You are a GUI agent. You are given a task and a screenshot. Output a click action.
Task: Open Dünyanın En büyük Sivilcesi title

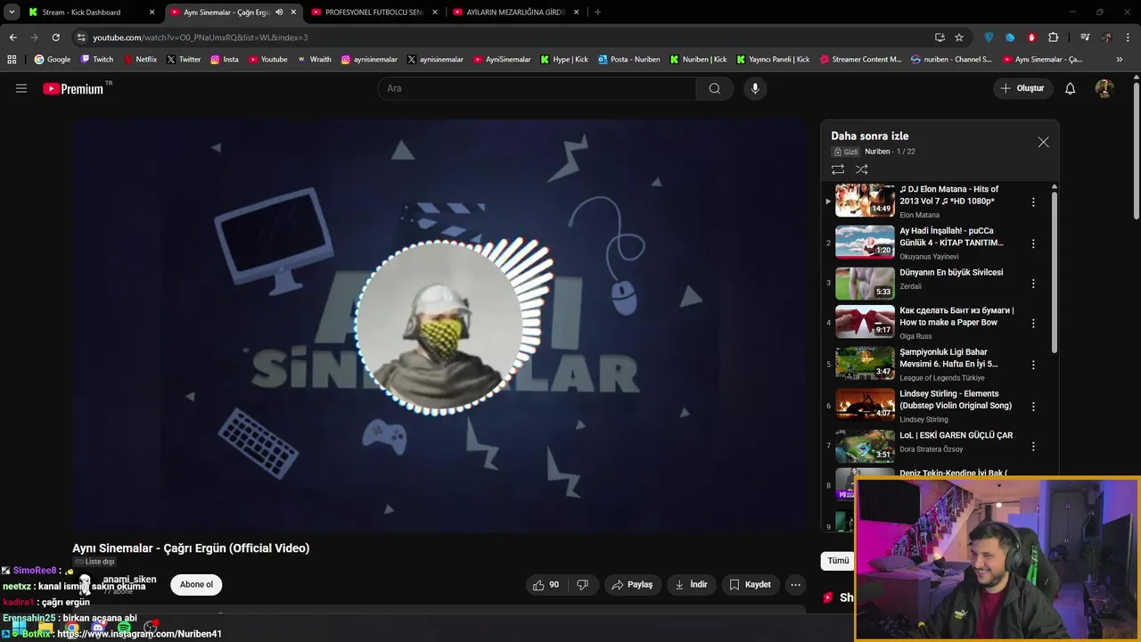pos(951,272)
